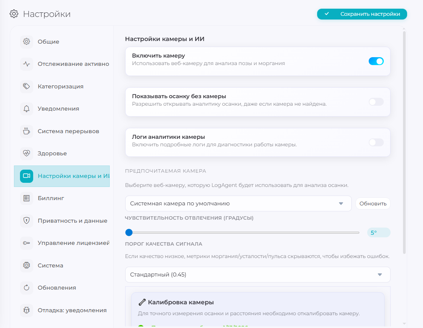Screen dimensions: 423x328
Task: Click the wrench icon by Калибровка камеры
Action: 142,302
